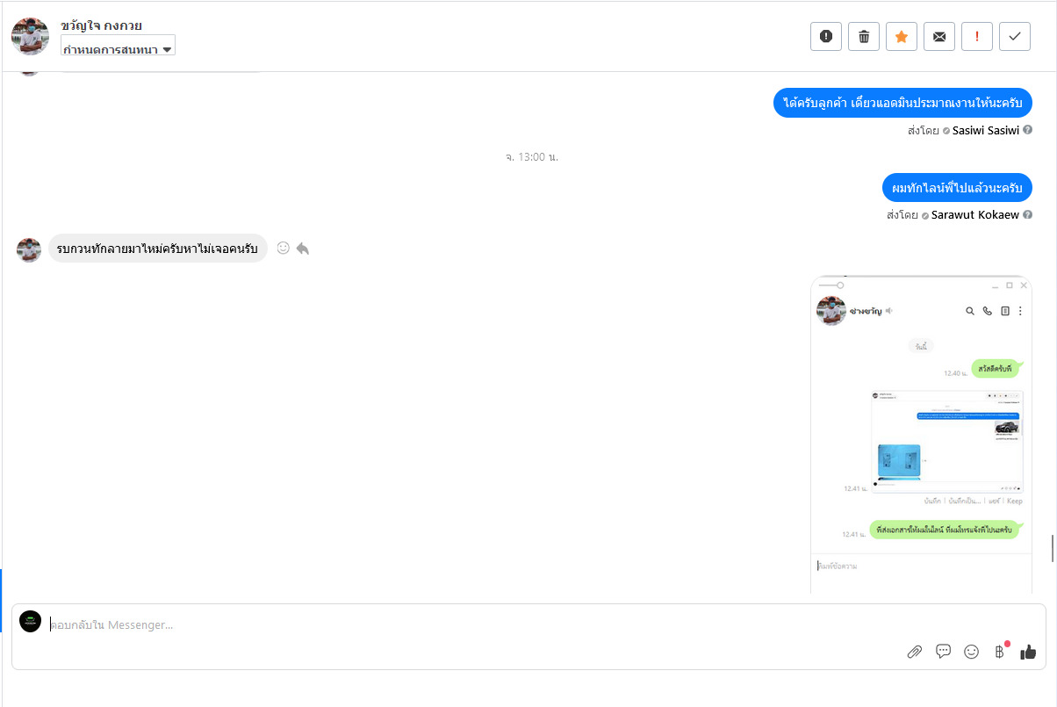Reply to the customer's message with arrow icon
1057x707 pixels.
(303, 249)
